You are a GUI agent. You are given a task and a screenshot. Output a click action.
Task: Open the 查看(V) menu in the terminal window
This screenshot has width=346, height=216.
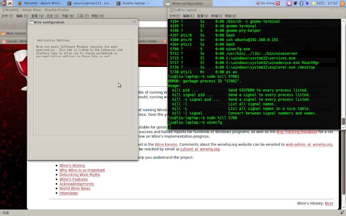pyautogui.click(x=202, y=16)
